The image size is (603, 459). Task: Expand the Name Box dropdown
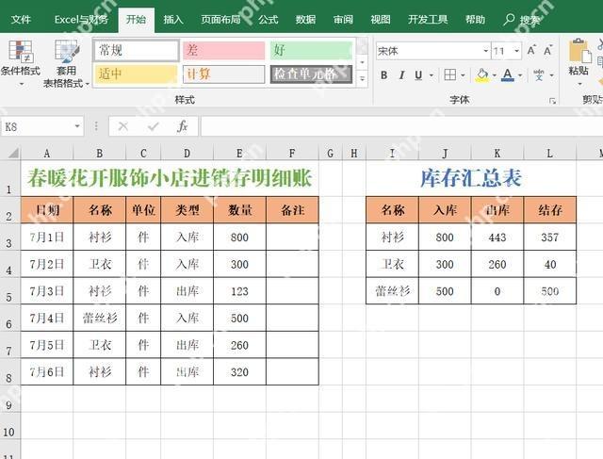click(x=77, y=126)
